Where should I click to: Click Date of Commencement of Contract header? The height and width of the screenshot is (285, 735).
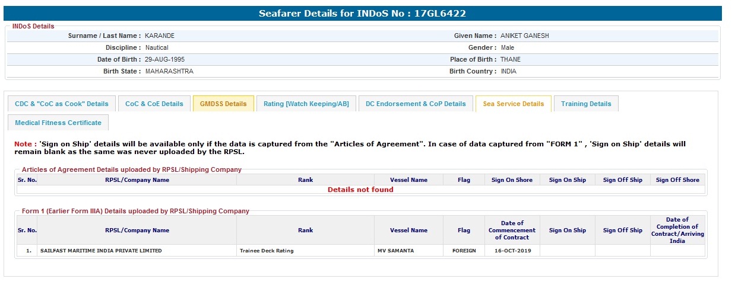pyautogui.click(x=512, y=230)
